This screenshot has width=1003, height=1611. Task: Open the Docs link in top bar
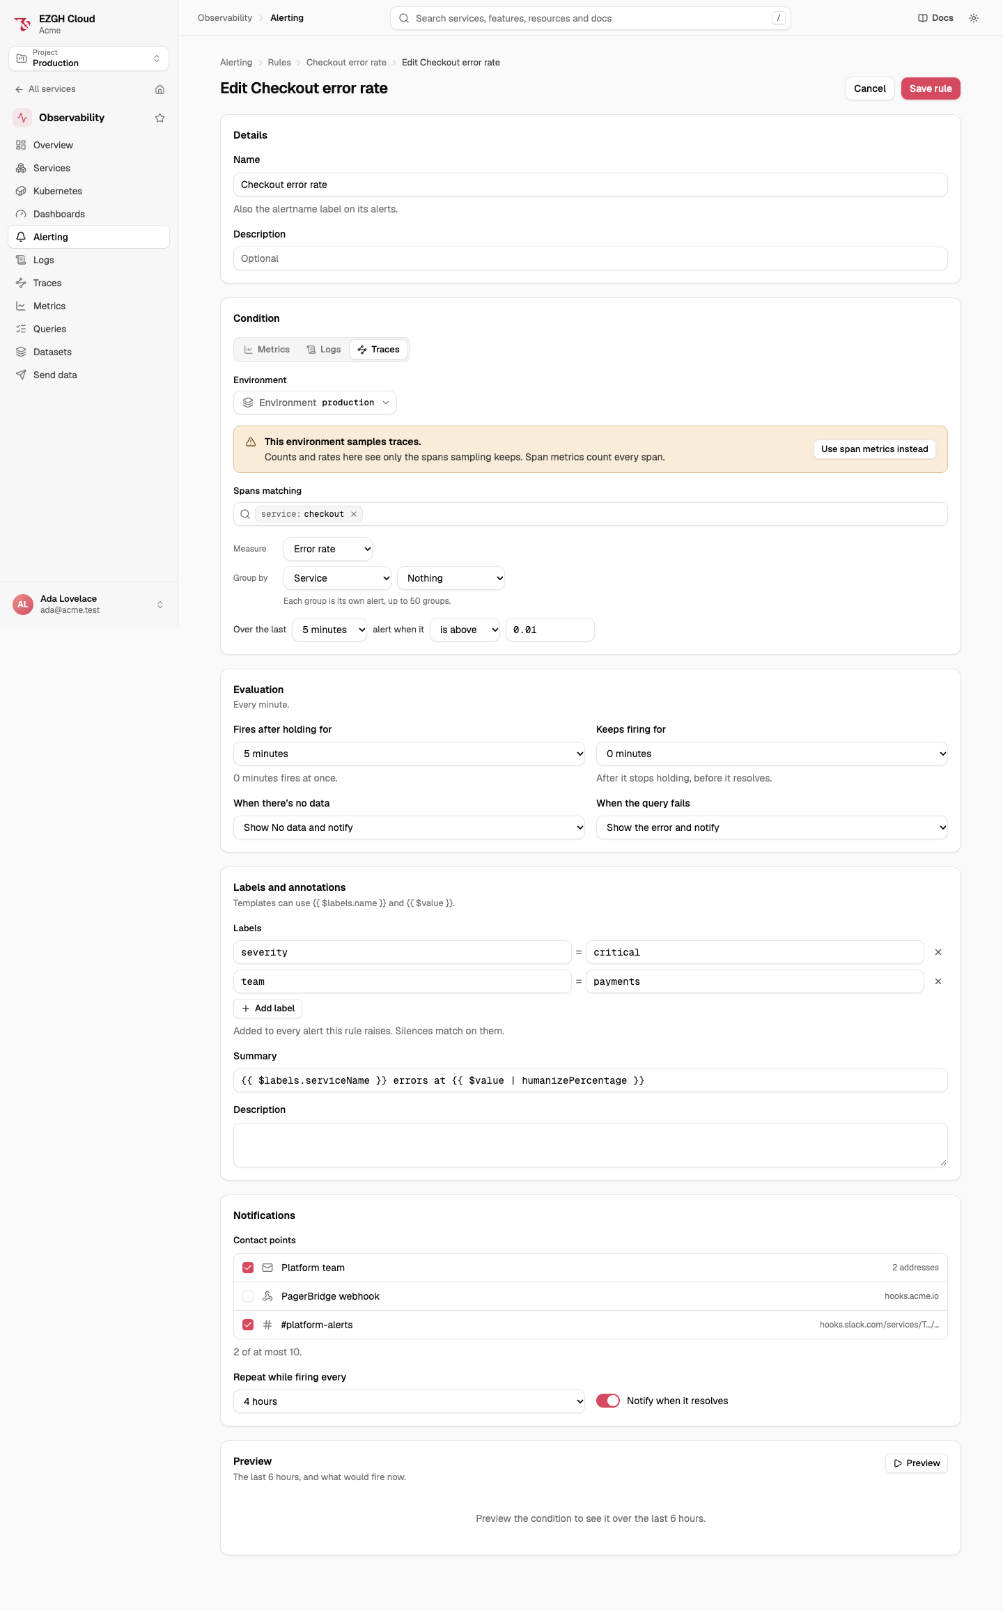click(x=935, y=18)
